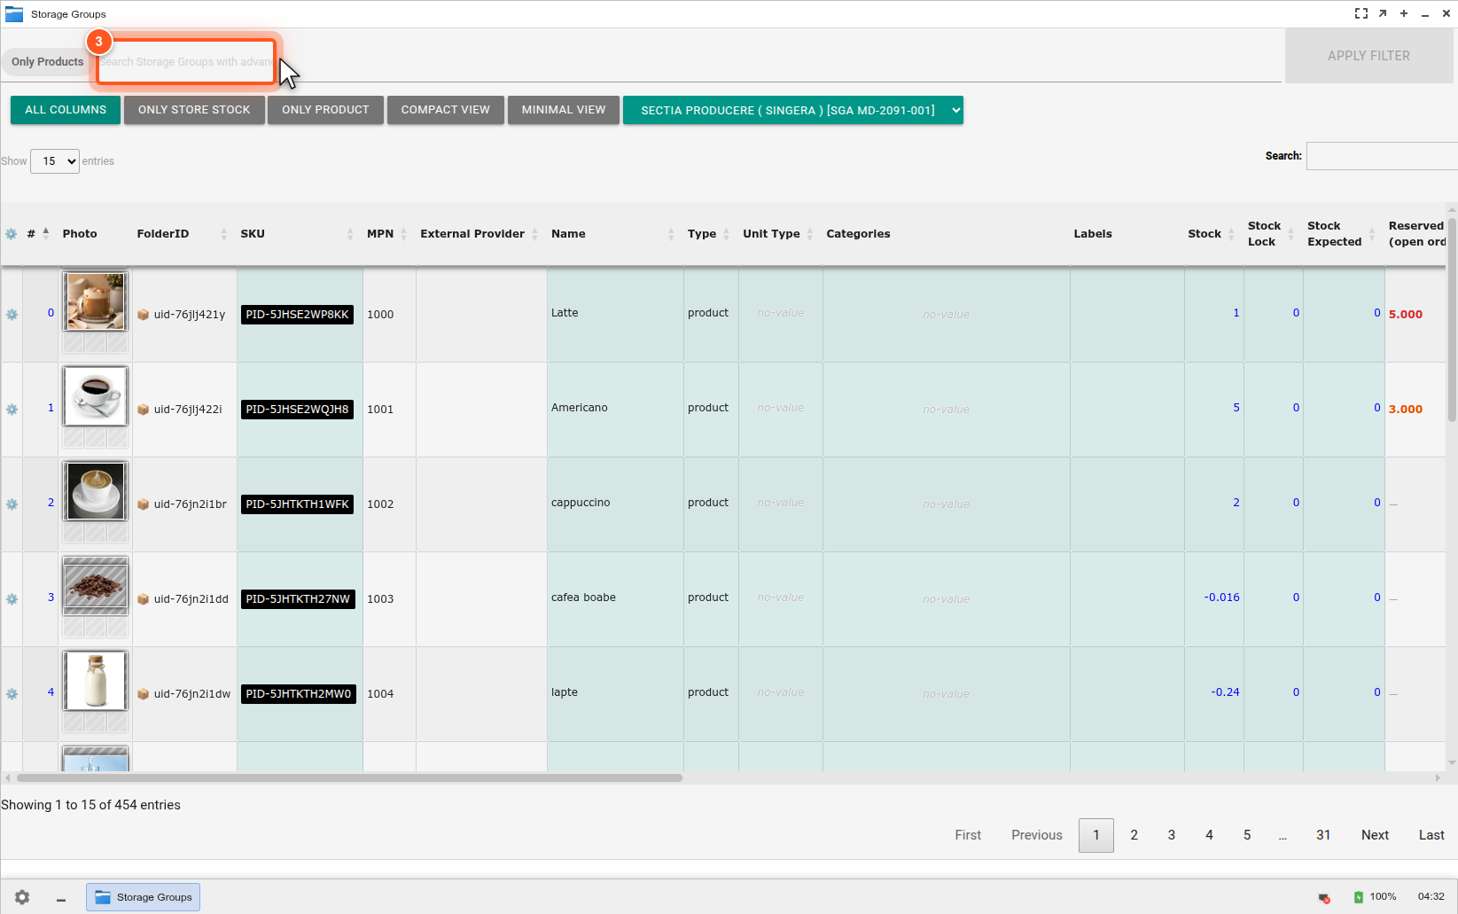The height and width of the screenshot is (914, 1458).
Task: Sort table by Stock column
Action: pos(1212,234)
